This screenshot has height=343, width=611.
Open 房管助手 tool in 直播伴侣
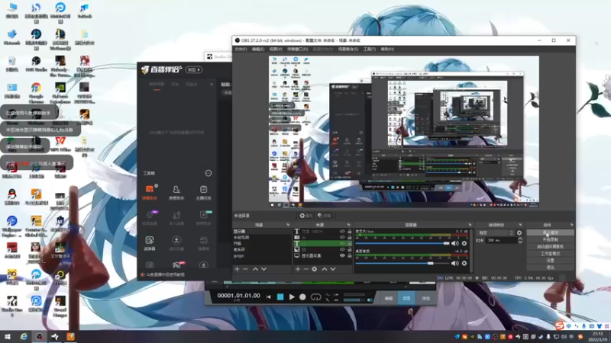click(176, 193)
